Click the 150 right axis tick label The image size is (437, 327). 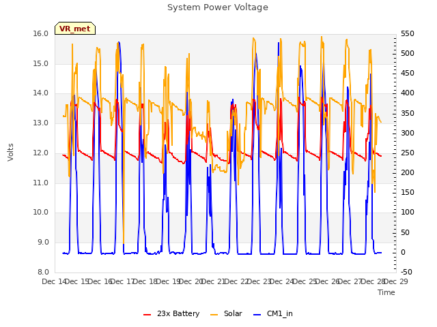click(x=408, y=193)
